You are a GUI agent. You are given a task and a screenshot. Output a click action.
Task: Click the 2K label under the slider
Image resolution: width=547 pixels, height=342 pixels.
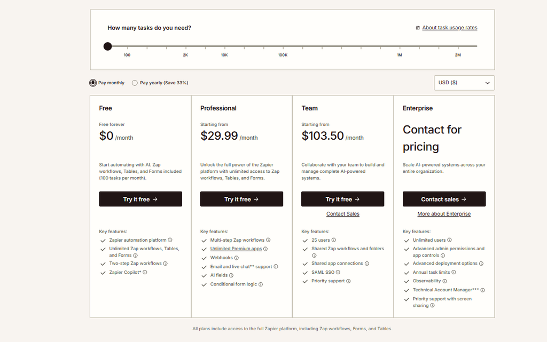185,55
